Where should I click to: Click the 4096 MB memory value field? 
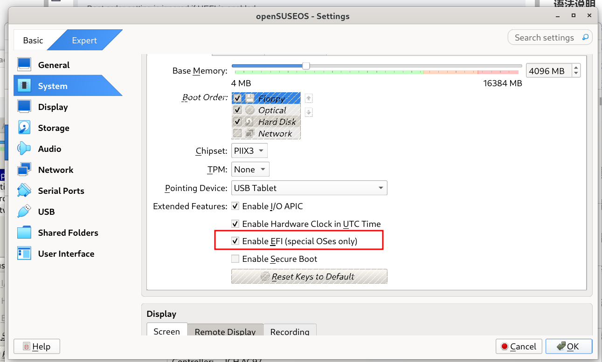pos(549,71)
